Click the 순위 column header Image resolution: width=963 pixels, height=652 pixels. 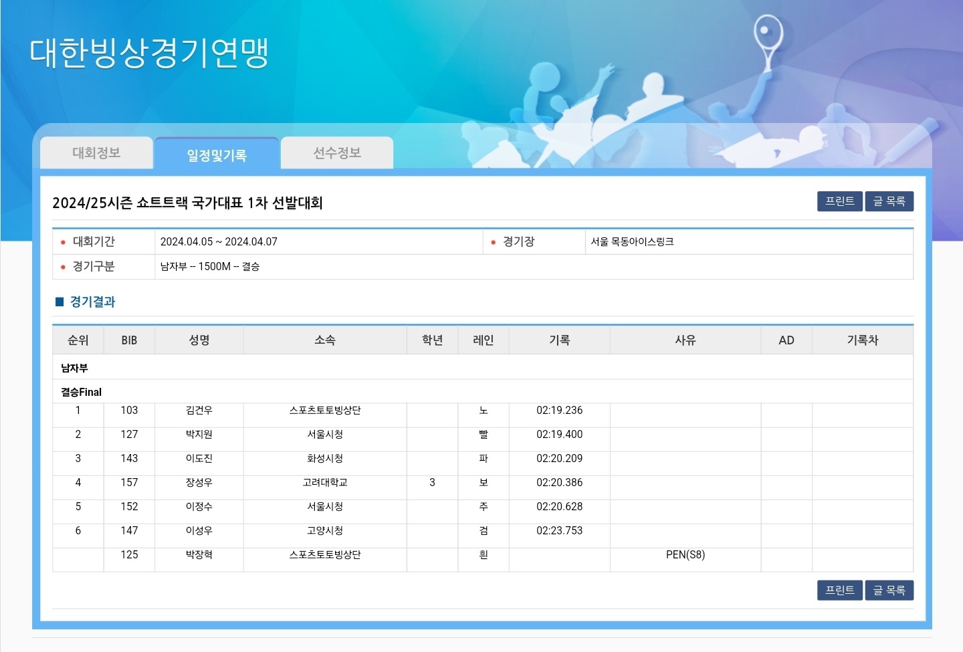[78, 340]
